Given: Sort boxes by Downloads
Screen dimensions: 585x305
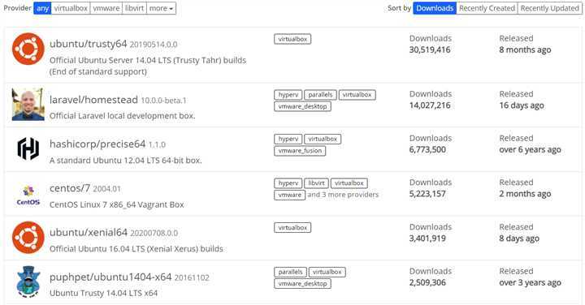Looking at the screenshot, I should point(435,8).
